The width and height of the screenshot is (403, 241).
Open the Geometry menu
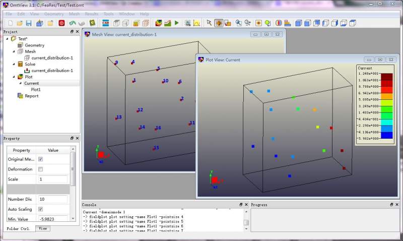[x=54, y=14]
